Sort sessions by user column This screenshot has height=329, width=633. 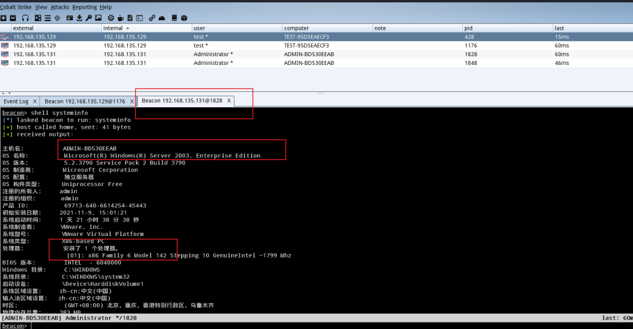pyautogui.click(x=237, y=28)
